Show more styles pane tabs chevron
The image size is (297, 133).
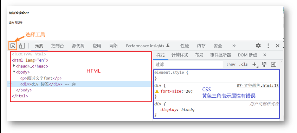[265, 55]
